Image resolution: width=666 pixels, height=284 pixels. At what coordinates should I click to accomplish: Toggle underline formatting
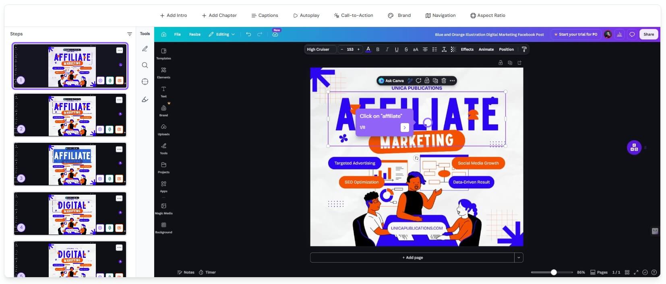tap(397, 49)
